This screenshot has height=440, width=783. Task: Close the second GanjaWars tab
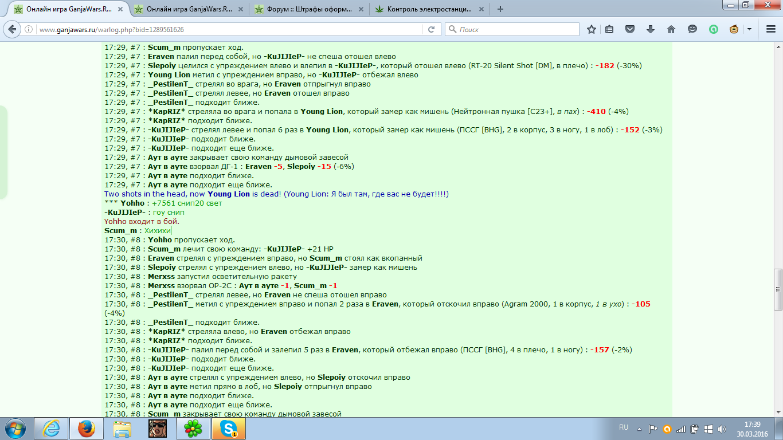point(240,9)
